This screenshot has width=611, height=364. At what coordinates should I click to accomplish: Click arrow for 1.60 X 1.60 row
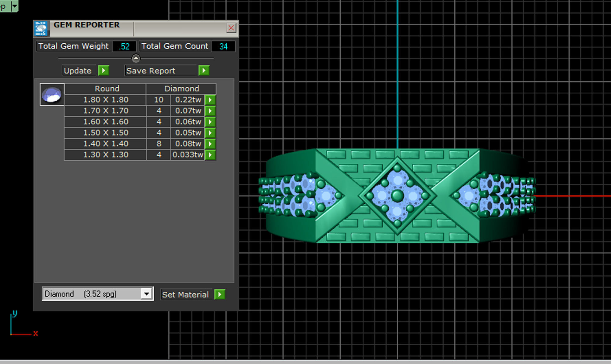[210, 122]
